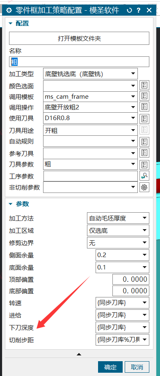Open the 底面余量 dropdown showing 0.1

point(122,267)
